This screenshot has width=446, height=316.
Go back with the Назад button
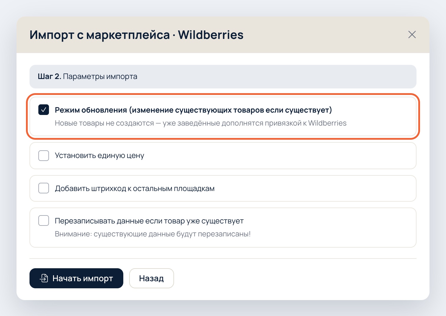pyautogui.click(x=152, y=278)
